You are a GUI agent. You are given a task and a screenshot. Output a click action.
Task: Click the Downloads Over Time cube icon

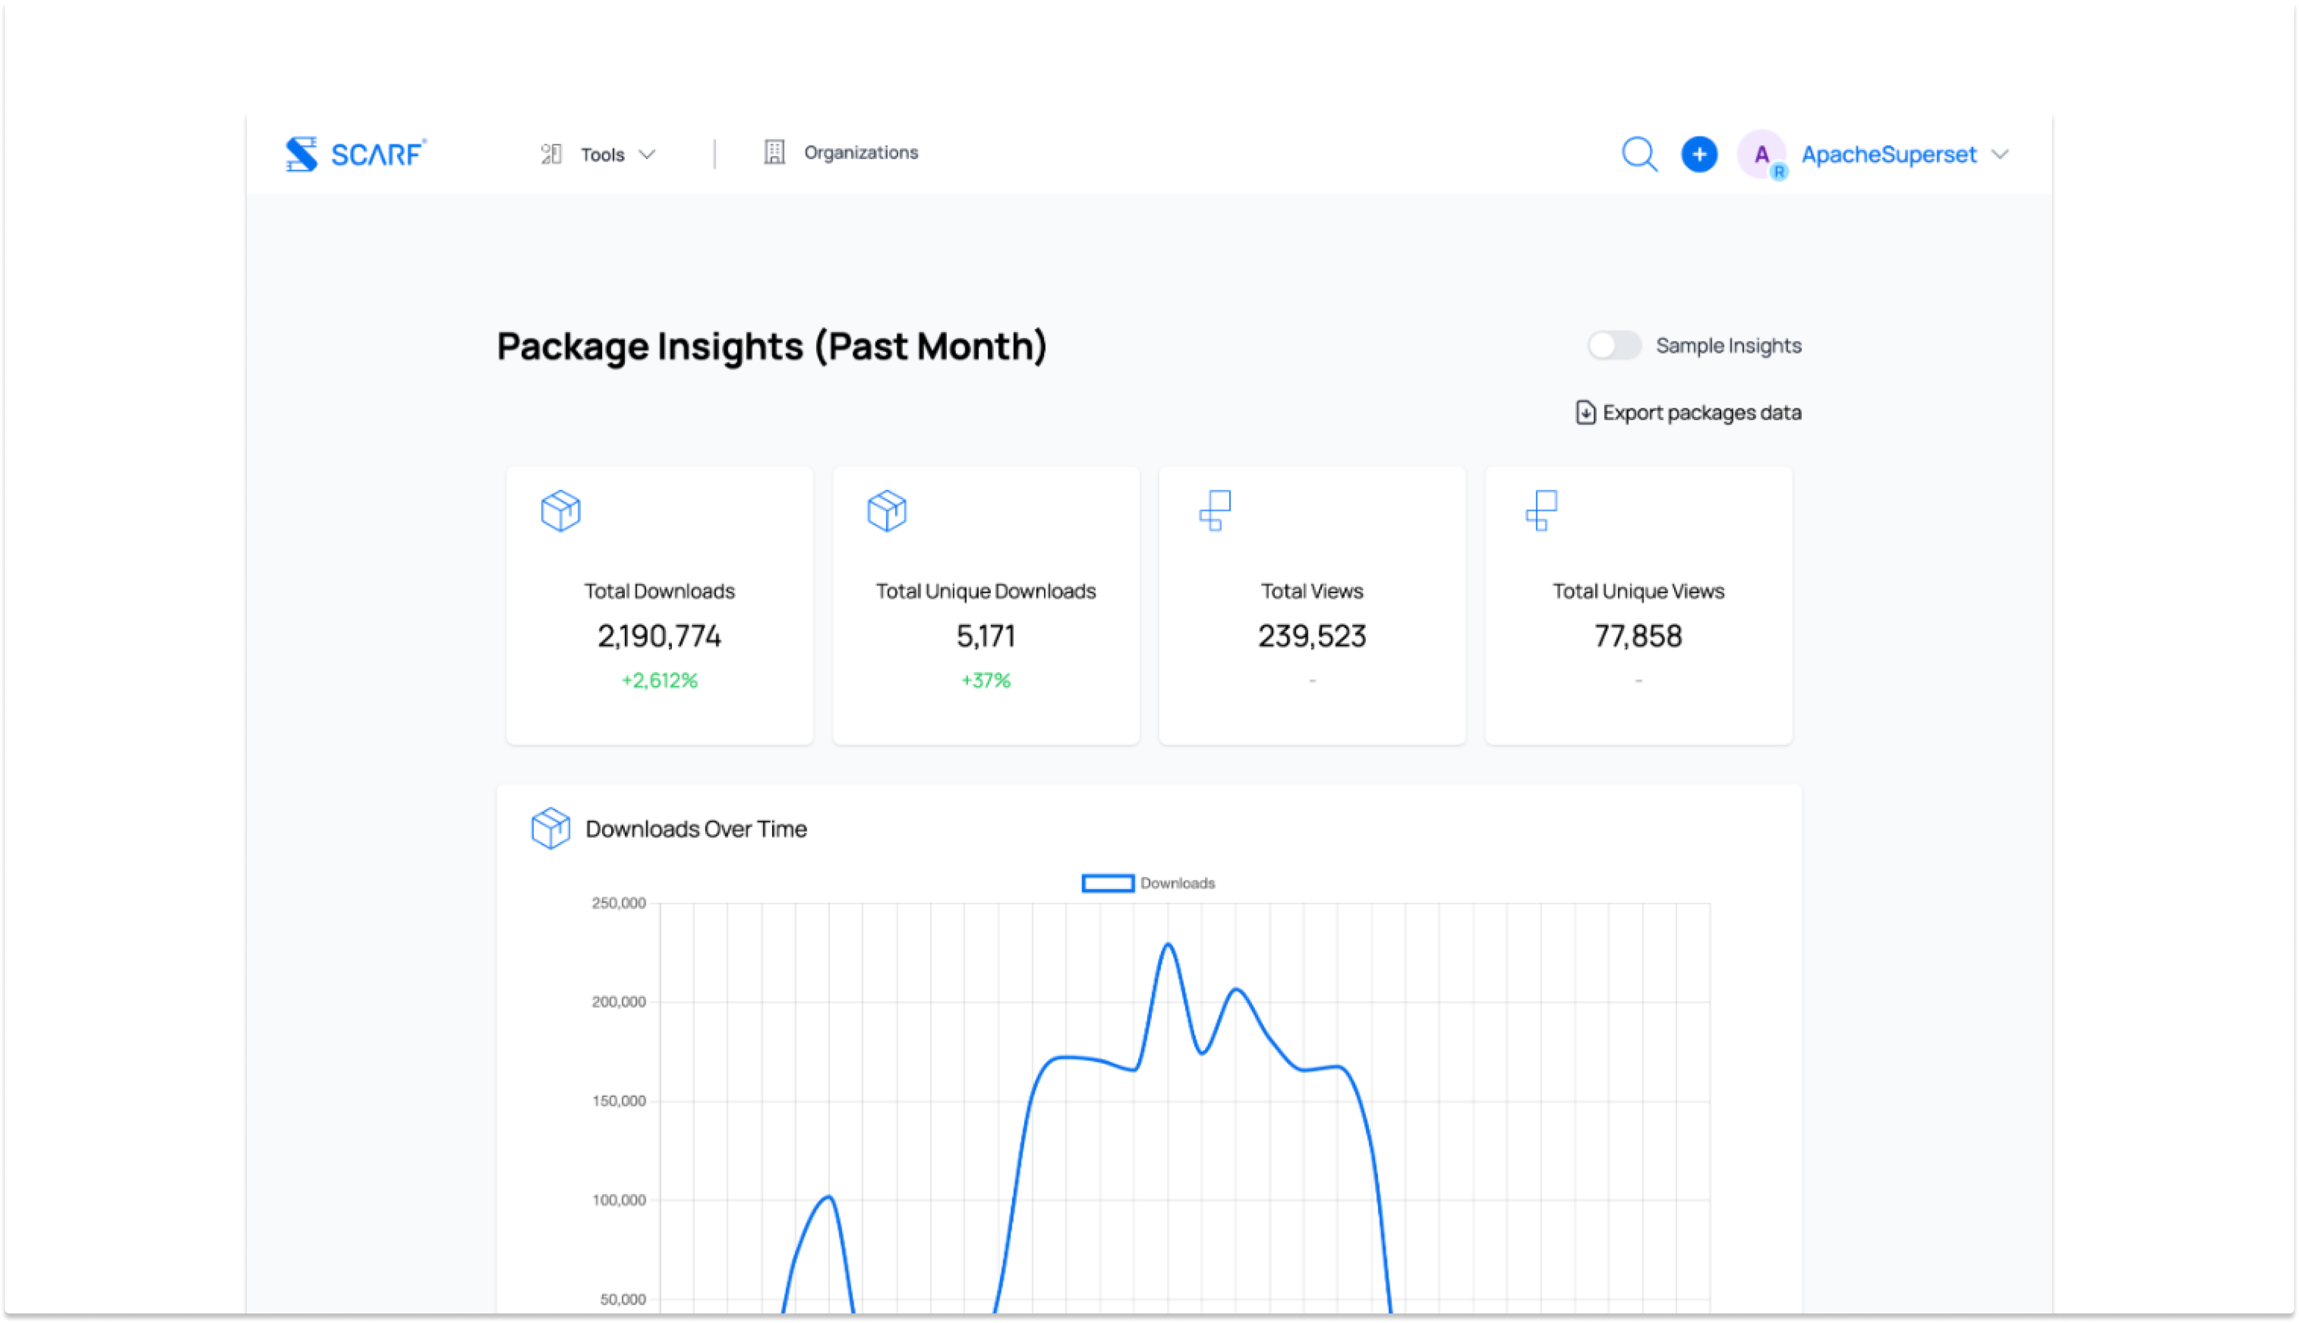(550, 828)
